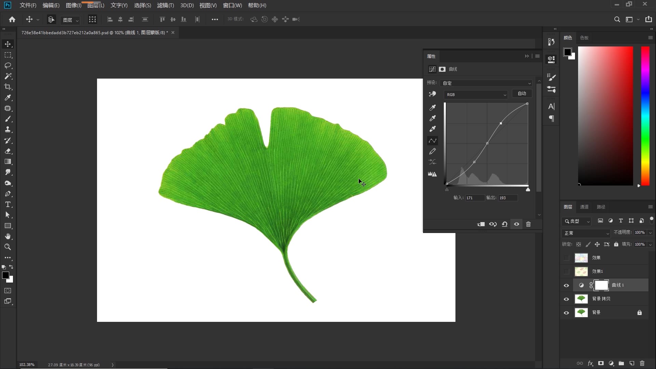The height and width of the screenshot is (369, 656).
Task: Open the layer blend mode 正常 dropdown
Action: coord(586,233)
